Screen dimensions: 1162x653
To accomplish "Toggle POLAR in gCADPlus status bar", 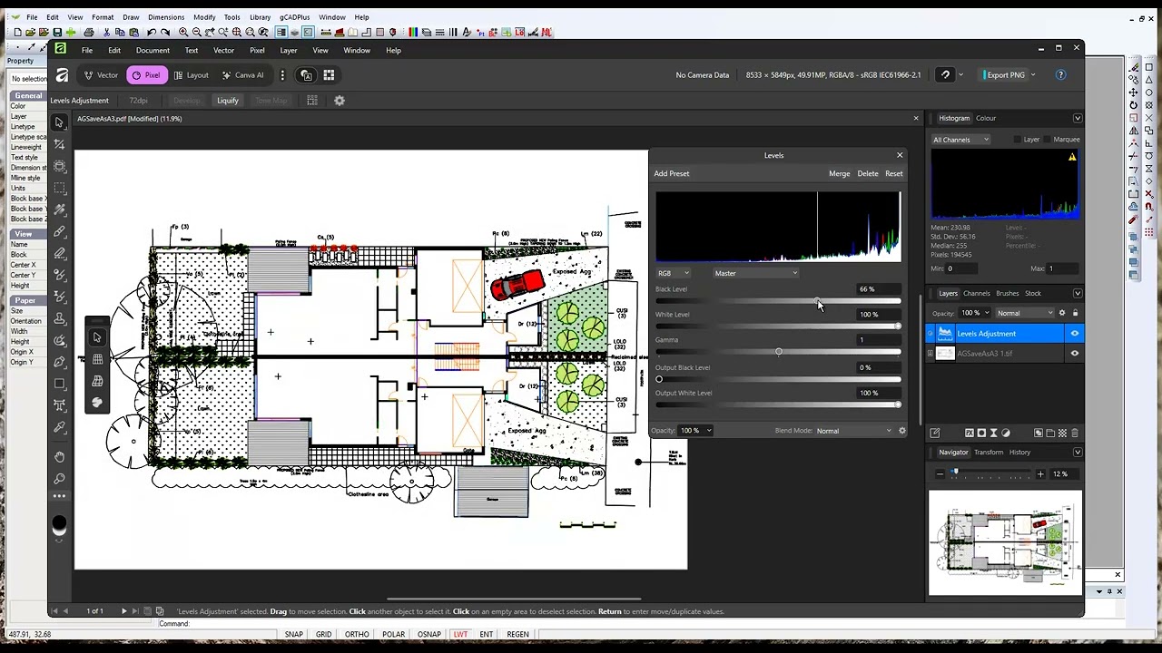I will click(393, 635).
